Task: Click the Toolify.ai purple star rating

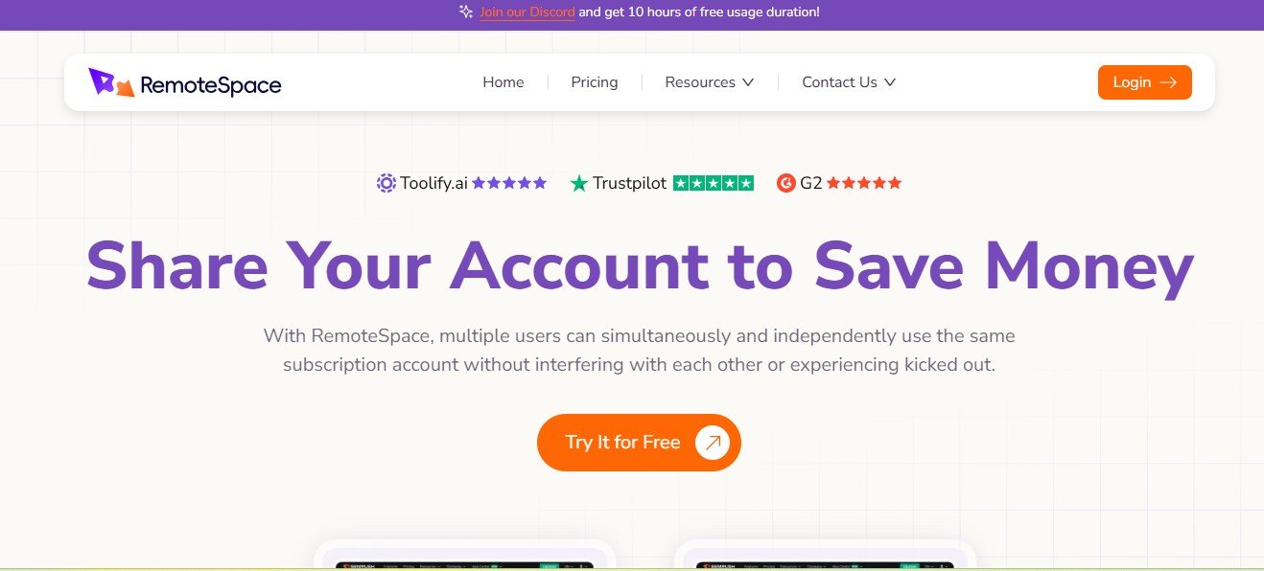Action: click(509, 183)
